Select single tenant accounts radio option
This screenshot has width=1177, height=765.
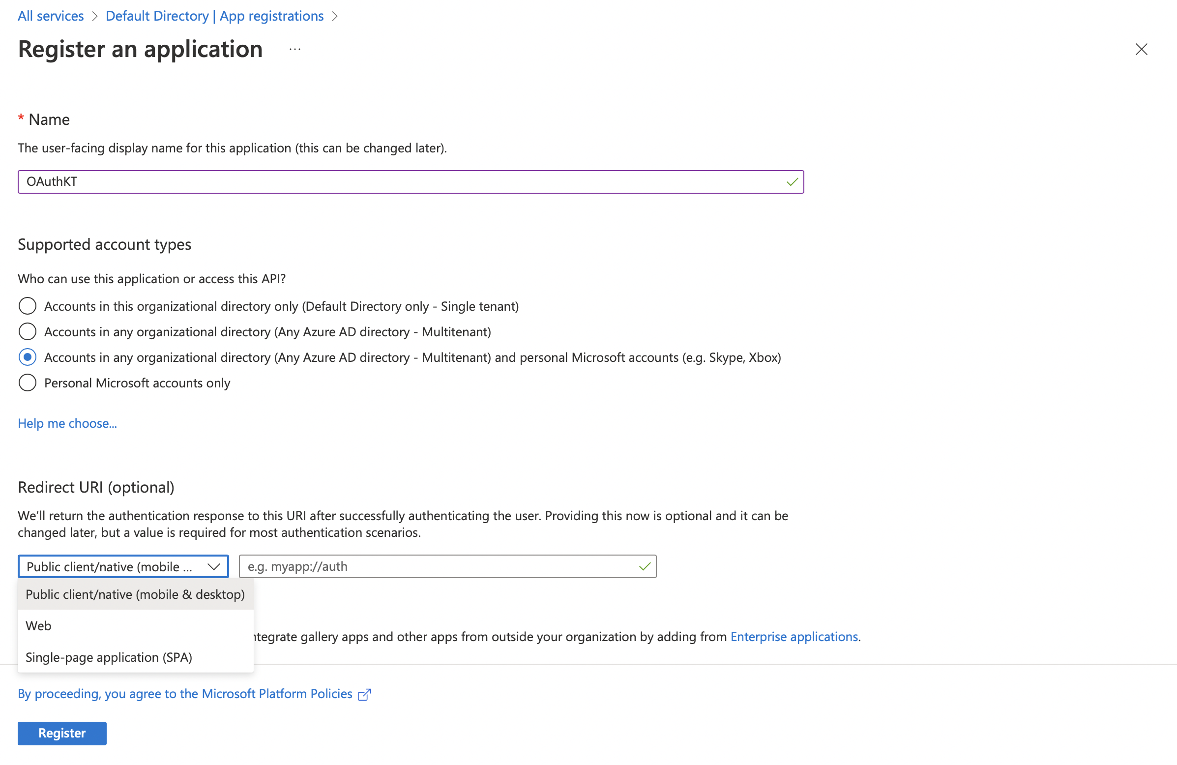(x=27, y=306)
